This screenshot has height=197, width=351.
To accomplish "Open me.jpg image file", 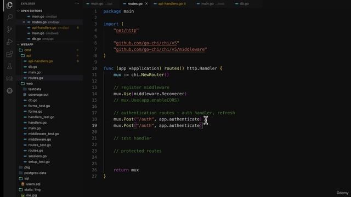I will (31, 195).
